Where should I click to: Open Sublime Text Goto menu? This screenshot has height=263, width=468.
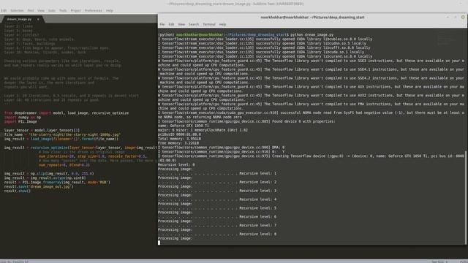tap(52, 10)
